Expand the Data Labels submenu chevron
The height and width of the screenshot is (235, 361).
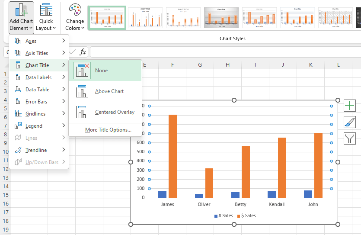(64, 77)
